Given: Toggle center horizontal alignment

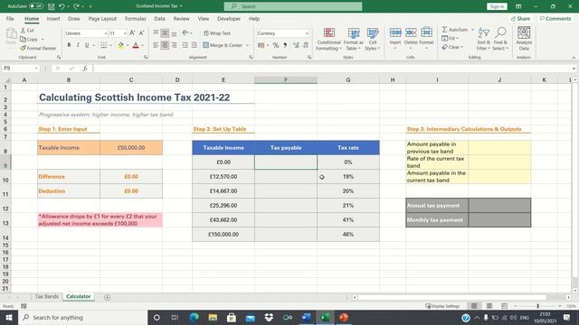Looking at the screenshot, I should tap(165, 45).
